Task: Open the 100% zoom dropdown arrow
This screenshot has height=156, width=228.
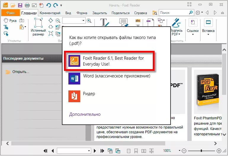Action: [x=179, y=151]
